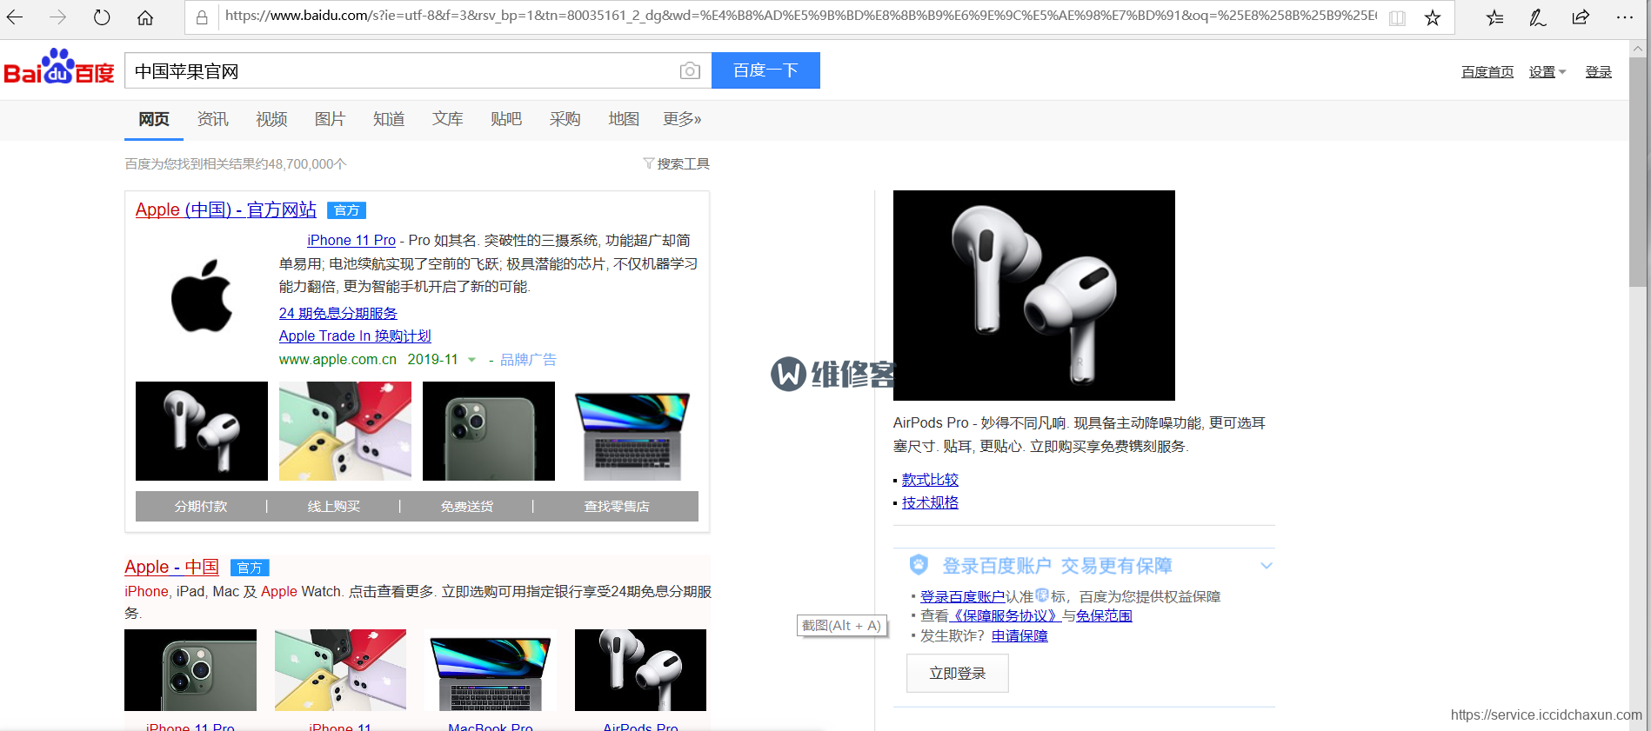Screen dimensions: 1651x731
Task: Select the 网页 tab
Action: 154,119
